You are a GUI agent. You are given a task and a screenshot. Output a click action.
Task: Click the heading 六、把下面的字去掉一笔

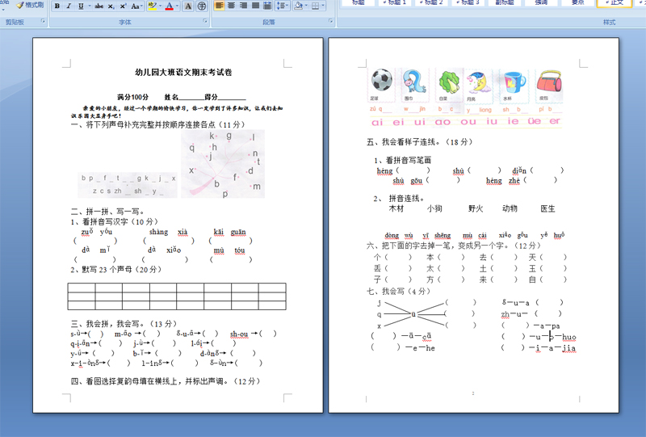pyautogui.click(x=453, y=246)
